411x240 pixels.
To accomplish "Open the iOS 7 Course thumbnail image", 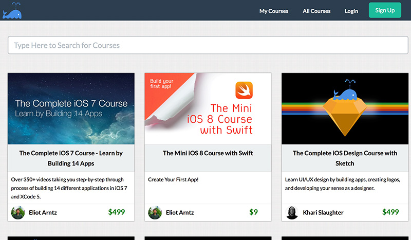I will tap(71, 108).
